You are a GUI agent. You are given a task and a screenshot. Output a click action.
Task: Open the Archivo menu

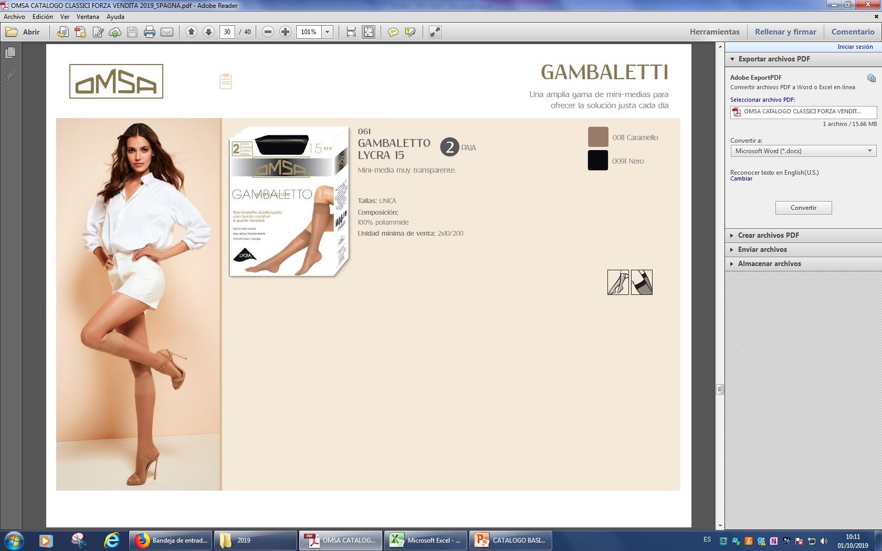(x=14, y=17)
